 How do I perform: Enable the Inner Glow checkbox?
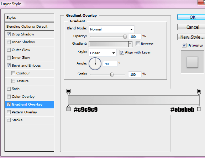pos(9,57)
